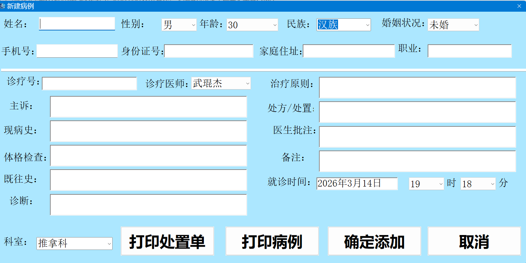Click the 身份证号 ID number field

[x=209, y=51]
